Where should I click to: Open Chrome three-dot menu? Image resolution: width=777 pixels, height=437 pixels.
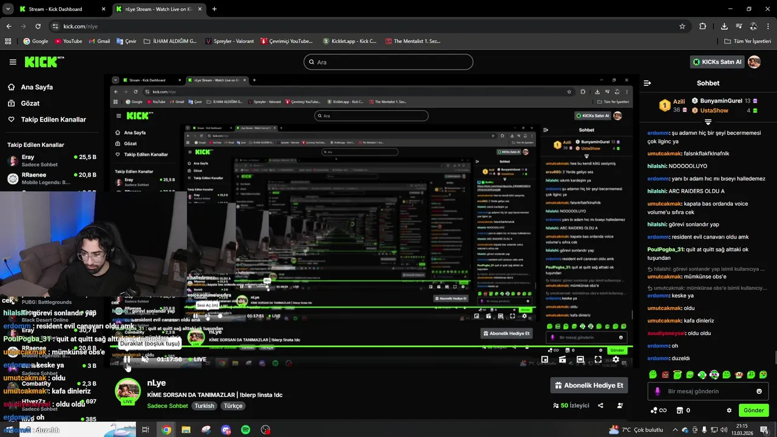click(769, 26)
